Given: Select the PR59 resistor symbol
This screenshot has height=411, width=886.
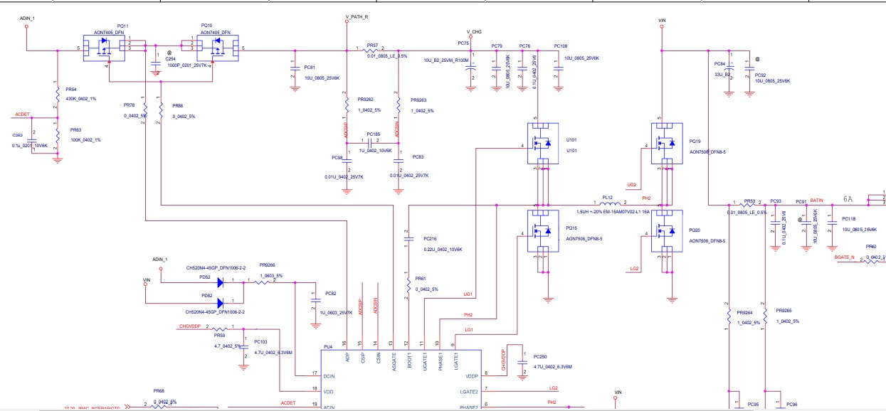Looking at the screenshot, I should pos(219,329).
